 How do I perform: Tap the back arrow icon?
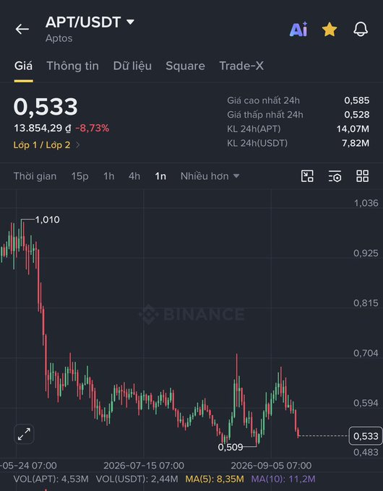22,29
